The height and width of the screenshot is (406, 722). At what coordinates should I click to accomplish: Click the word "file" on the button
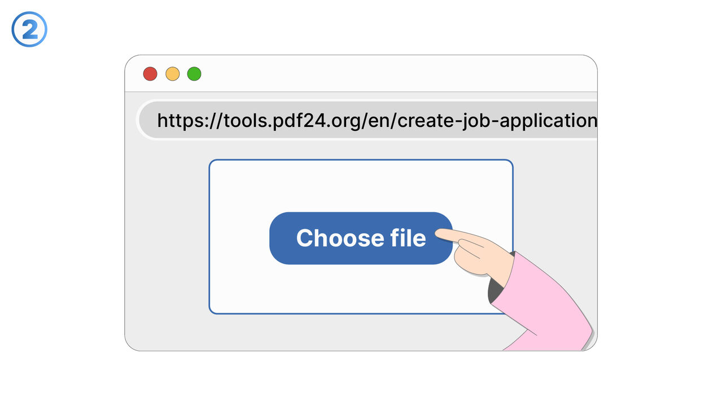point(408,238)
